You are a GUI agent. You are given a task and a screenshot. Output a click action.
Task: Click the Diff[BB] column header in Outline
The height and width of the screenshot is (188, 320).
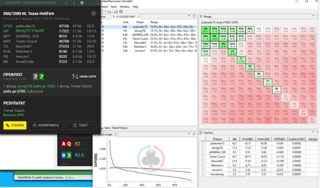pos(280,139)
